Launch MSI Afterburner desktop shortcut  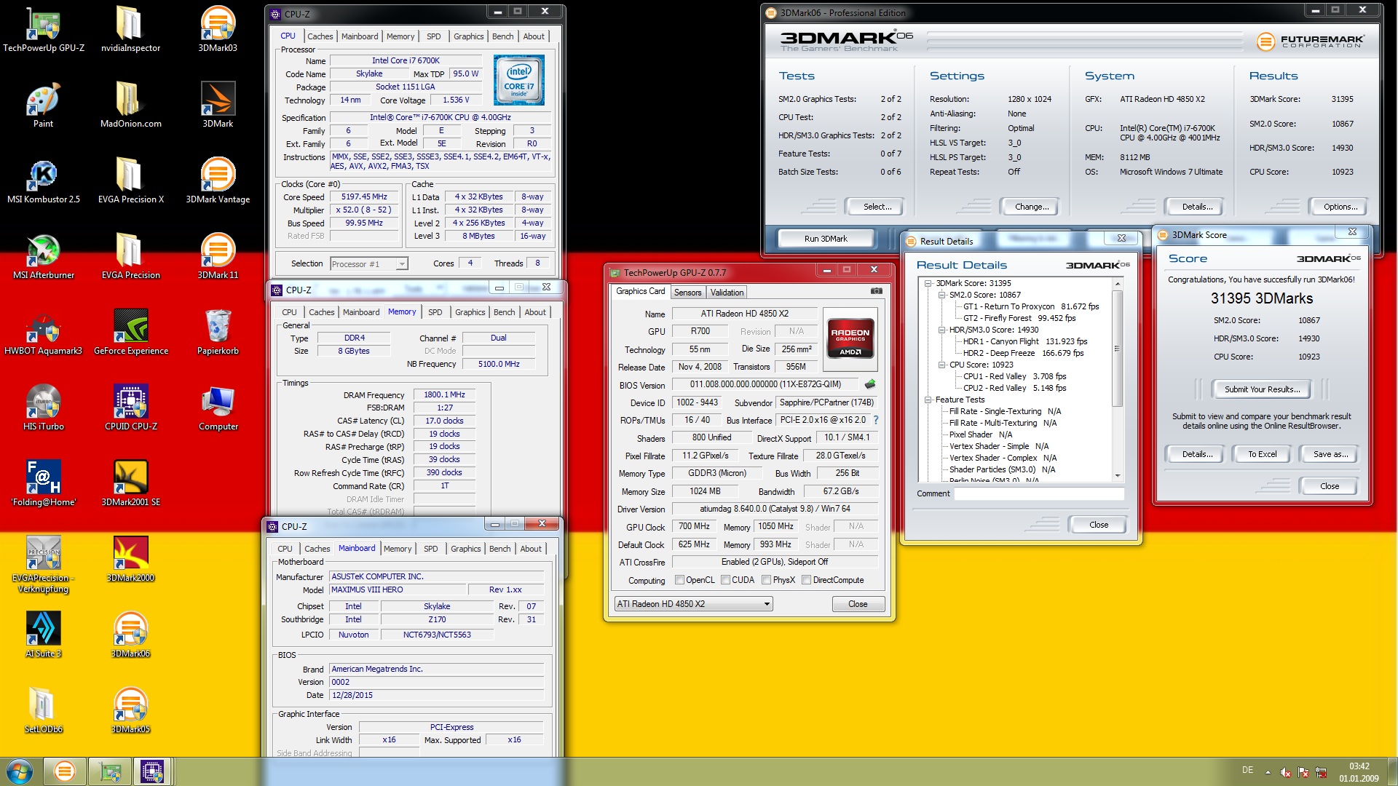[x=43, y=257]
